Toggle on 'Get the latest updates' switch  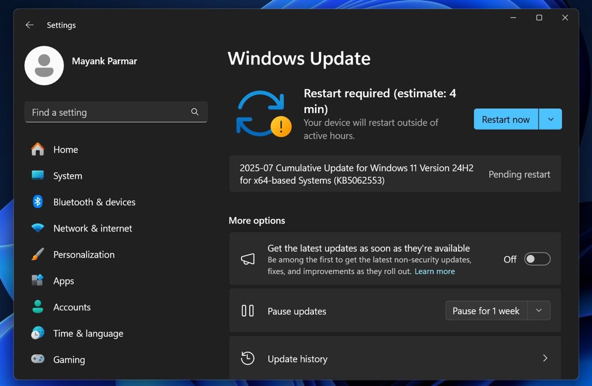(x=537, y=259)
